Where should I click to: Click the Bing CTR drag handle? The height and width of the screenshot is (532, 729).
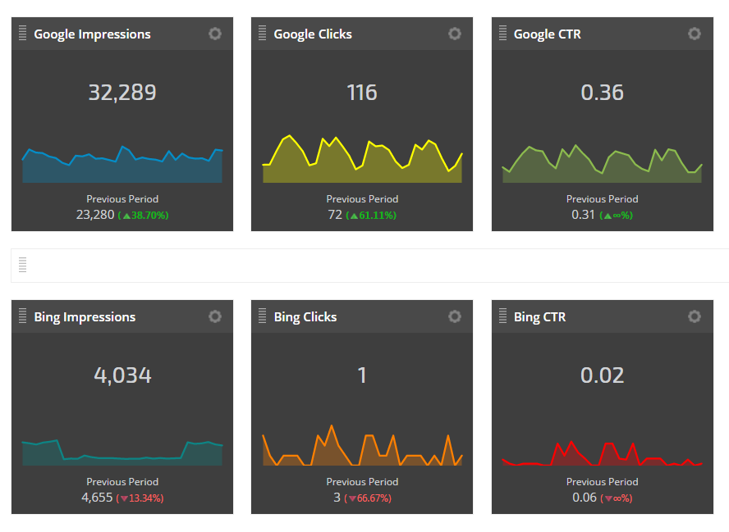pos(502,316)
